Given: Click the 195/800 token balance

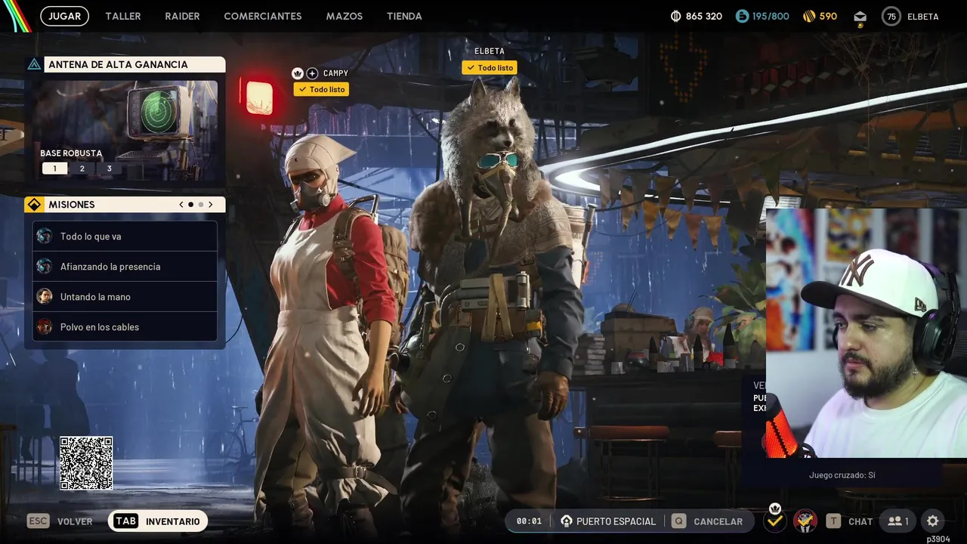Looking at the screenshot, I should click(771, 16).
